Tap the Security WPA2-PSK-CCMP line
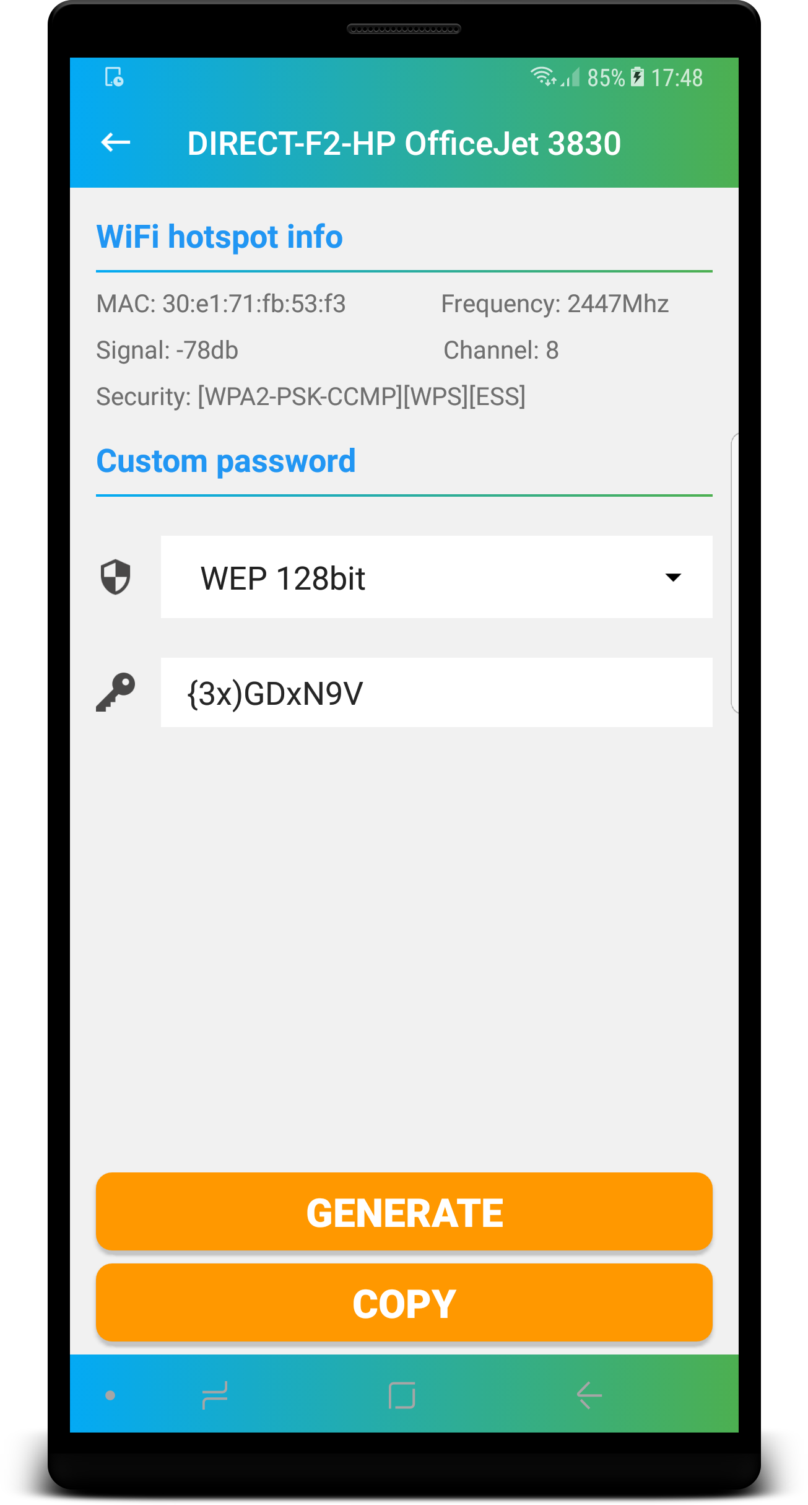The image size is (808, 1505). pyautogui.click(x=311, y=396)
